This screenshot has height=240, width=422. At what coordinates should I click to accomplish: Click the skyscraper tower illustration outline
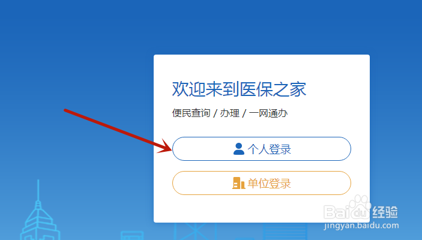tap(40, 211)
